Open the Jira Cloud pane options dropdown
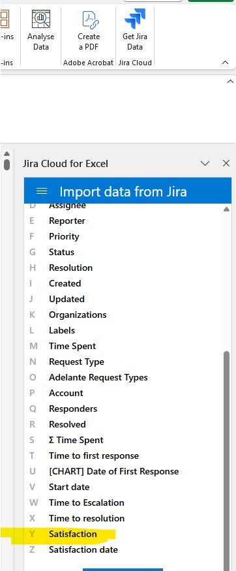The height and width of the screenshot is (571, 236). 205,163
